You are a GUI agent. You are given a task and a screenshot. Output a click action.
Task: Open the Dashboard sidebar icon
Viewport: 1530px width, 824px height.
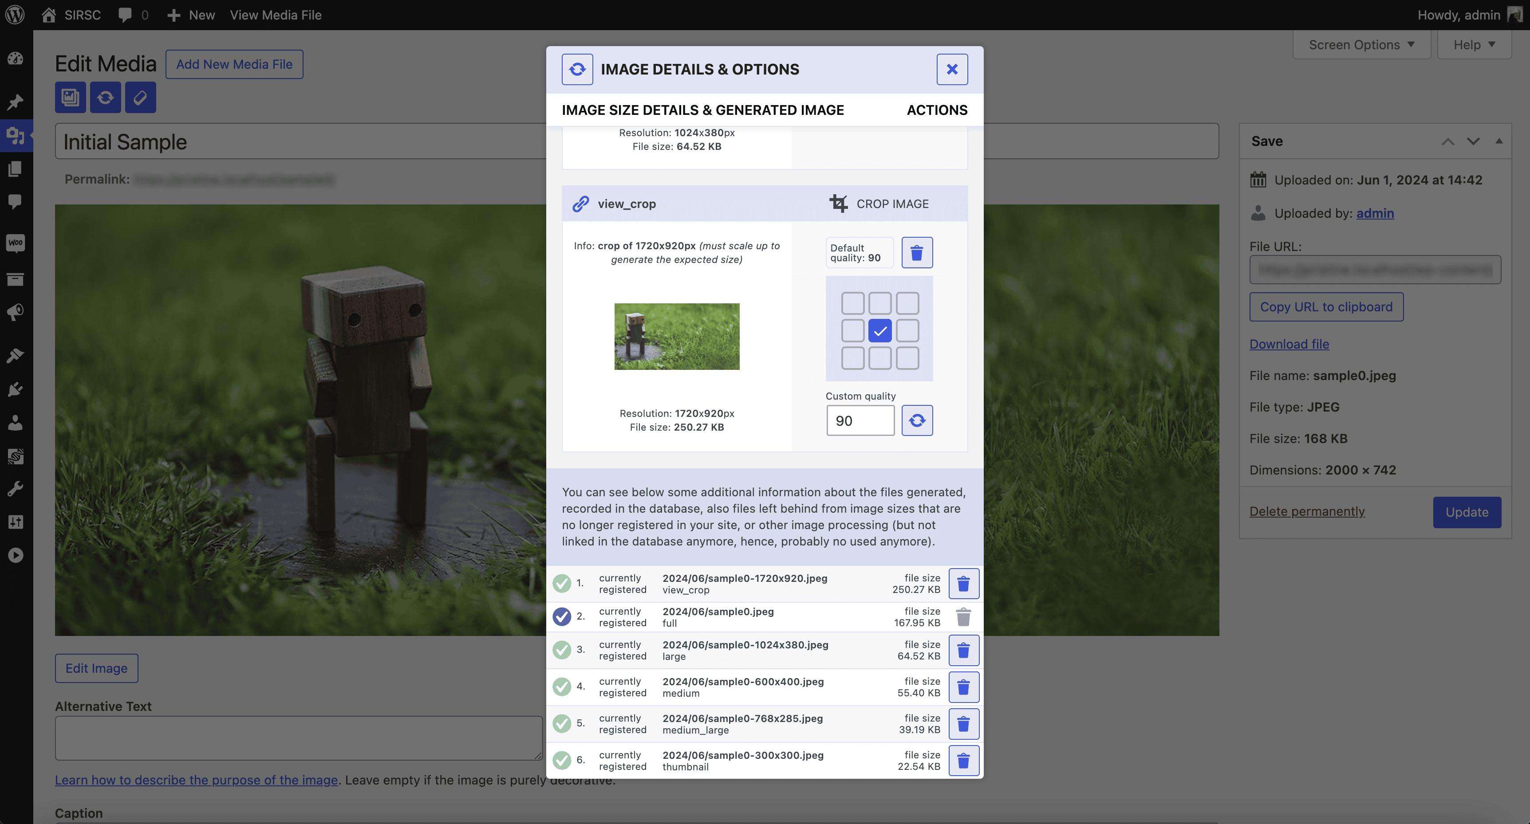click(16, 59)
